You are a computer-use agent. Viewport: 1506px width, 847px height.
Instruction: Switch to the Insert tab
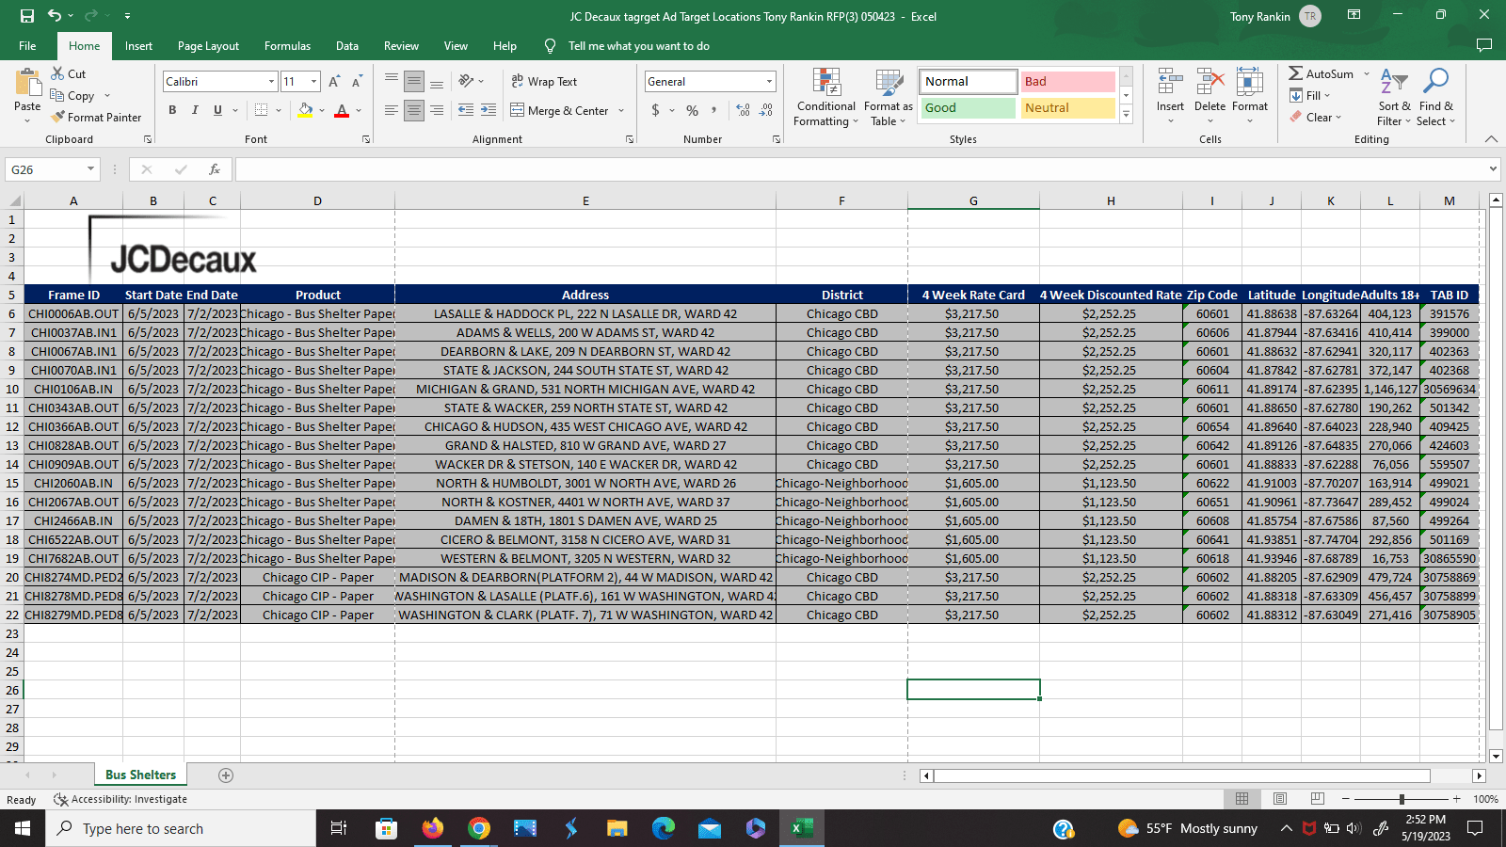[x=138, y=46]
